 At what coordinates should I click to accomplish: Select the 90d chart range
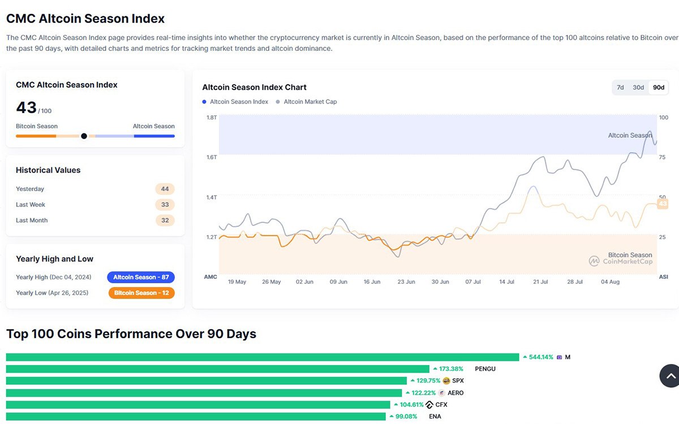point(659,88)
